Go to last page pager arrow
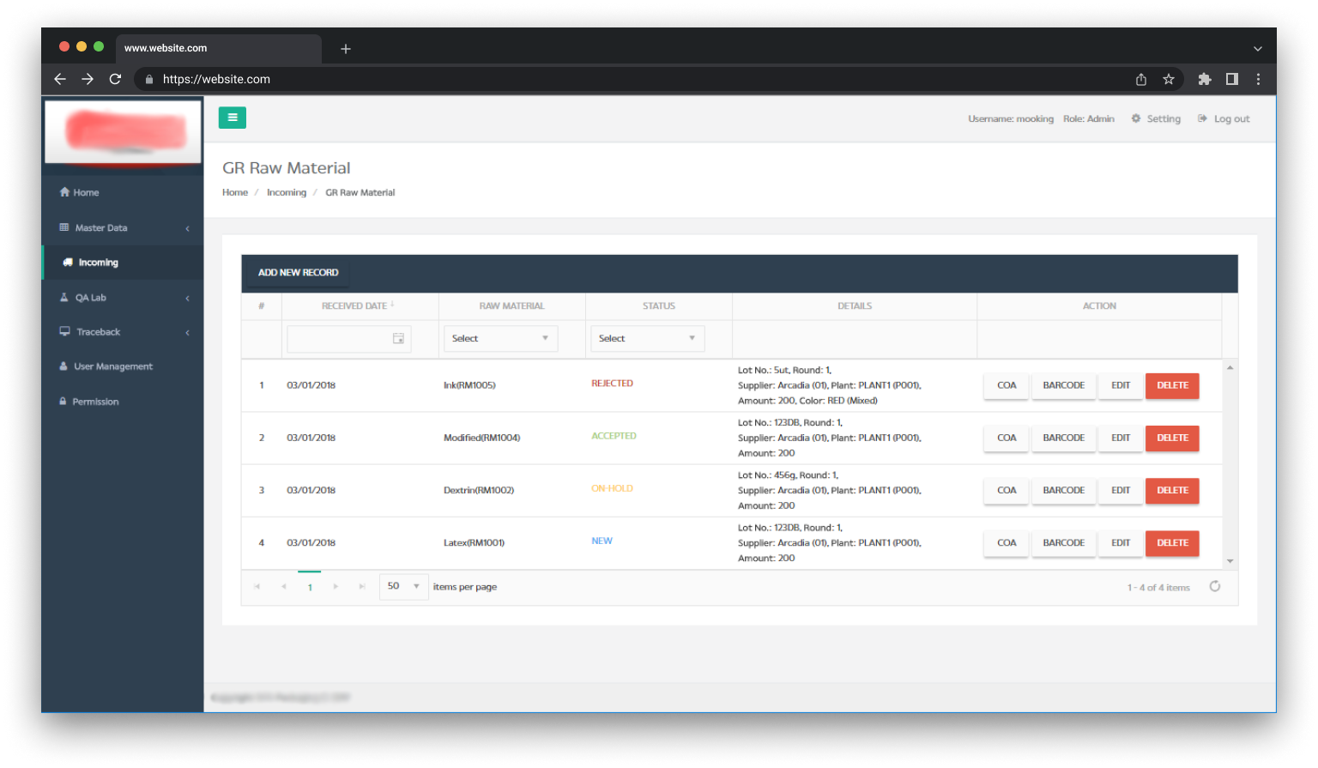 [x=362, y=587]
